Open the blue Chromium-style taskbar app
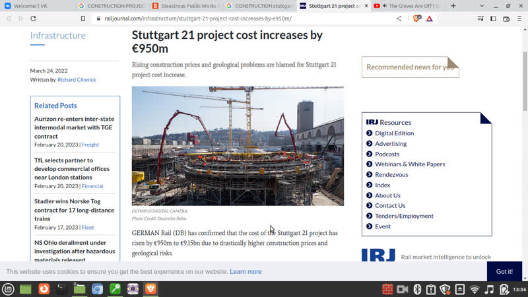528x297 pixels. coord(97,289)
